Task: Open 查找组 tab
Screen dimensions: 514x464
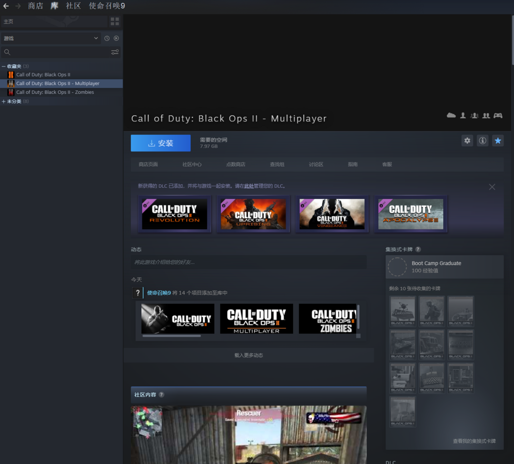Action: click(277, 164)
